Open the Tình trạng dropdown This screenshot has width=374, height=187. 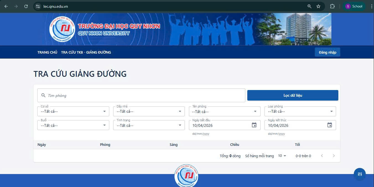[149, 125]
